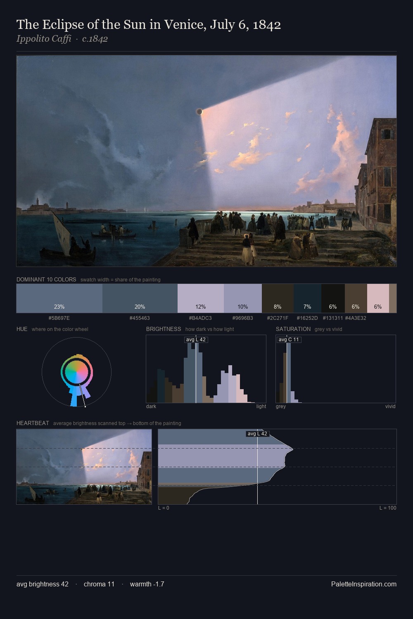413x619 pixels.
Task: Click the artist line 'Ippolito Caffi · c.1842'
Action: click(x=62, y=39)
